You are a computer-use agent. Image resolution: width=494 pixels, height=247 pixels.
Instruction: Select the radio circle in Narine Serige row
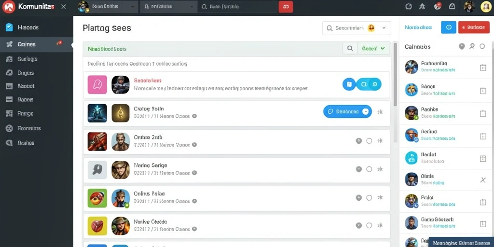coord(369,169)
